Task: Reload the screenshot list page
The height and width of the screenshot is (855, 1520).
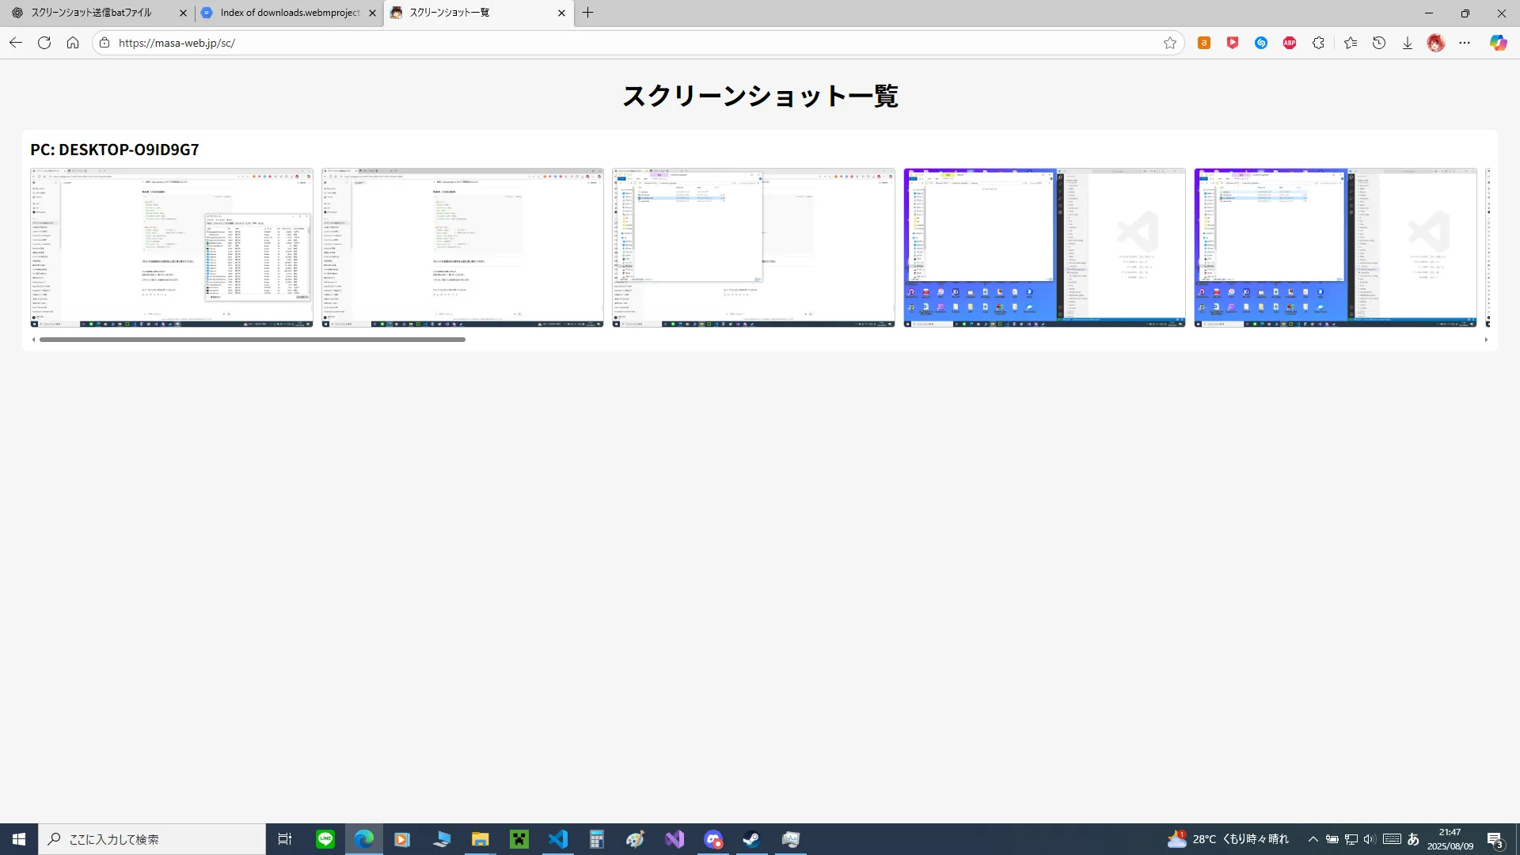Action: [44, 43]
